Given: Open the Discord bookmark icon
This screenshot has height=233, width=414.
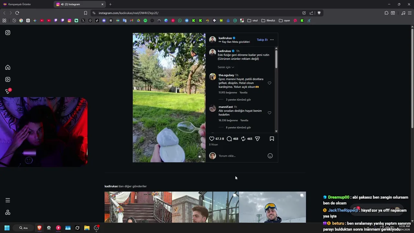Looking at the screenshot, I should pyautogui.click(x=104, y=20).
